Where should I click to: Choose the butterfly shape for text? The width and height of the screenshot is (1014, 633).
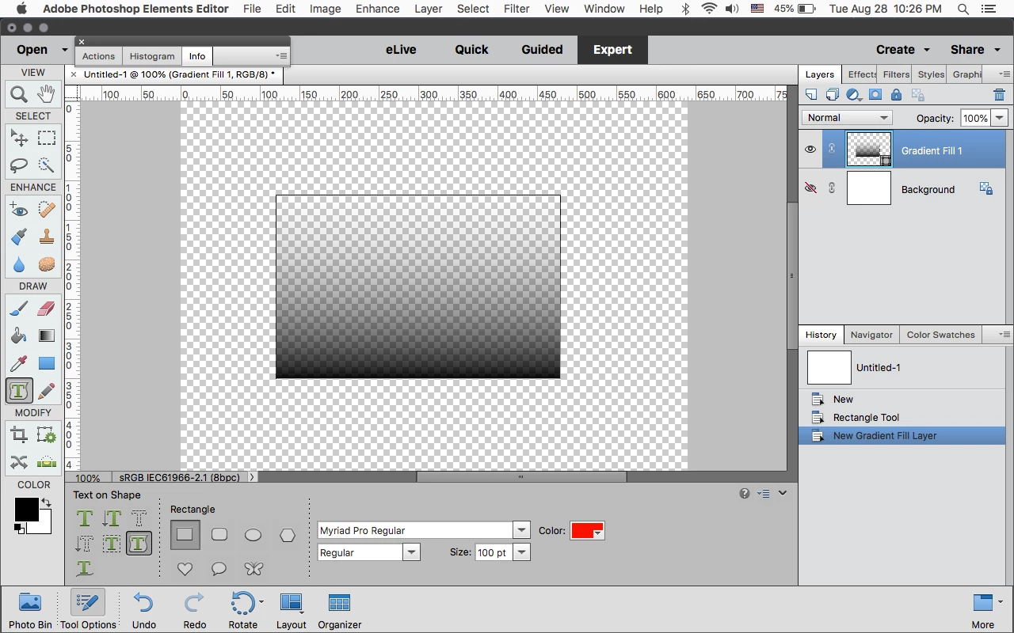(x=253, y=568)
